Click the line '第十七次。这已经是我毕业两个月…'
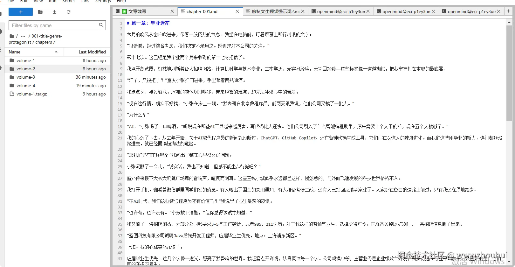 [186, 57]
